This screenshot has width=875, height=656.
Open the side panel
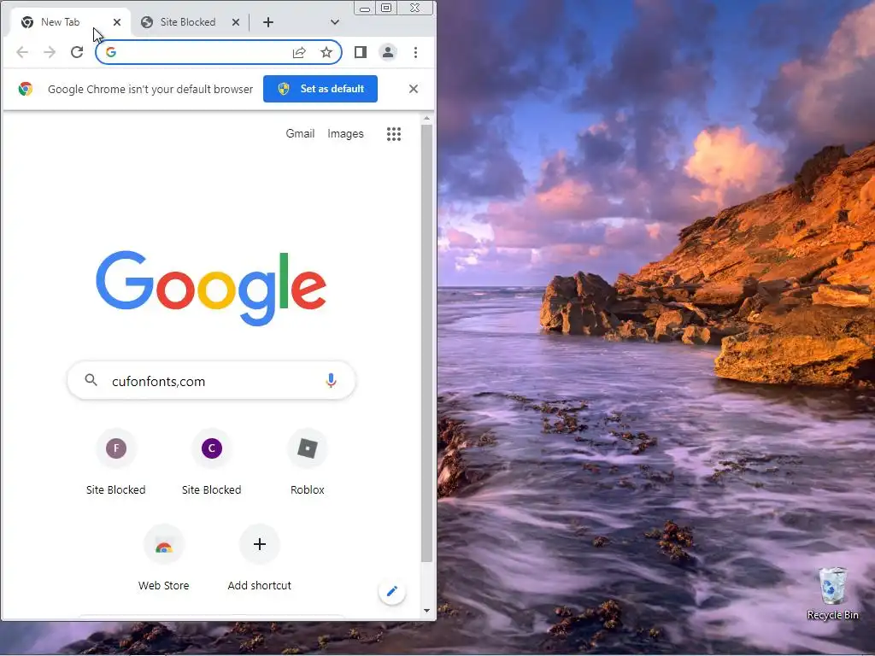point(361,52)
